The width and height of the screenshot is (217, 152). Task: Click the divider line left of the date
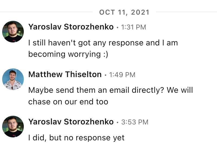click(46, 12)
